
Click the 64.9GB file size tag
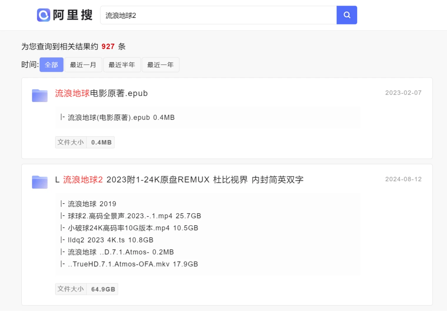(x=102, y=289)
